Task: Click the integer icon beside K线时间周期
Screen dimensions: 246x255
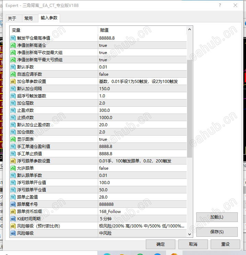Action: click(13, 219)
